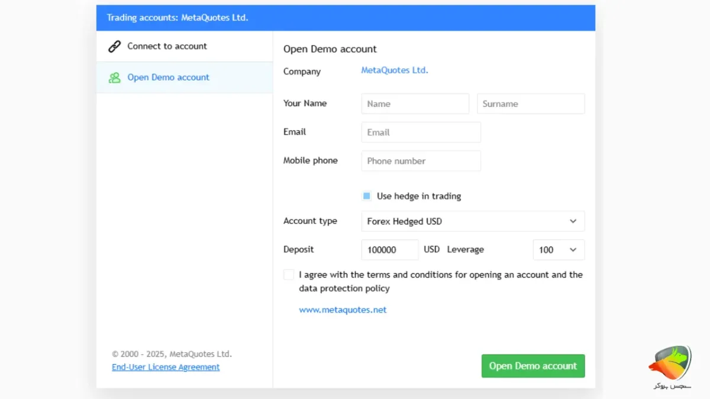710x399 pixels.
Task: Click the 'I agree with the terms' agreement text
Action: pyautogui.click(x=441, y=281)
